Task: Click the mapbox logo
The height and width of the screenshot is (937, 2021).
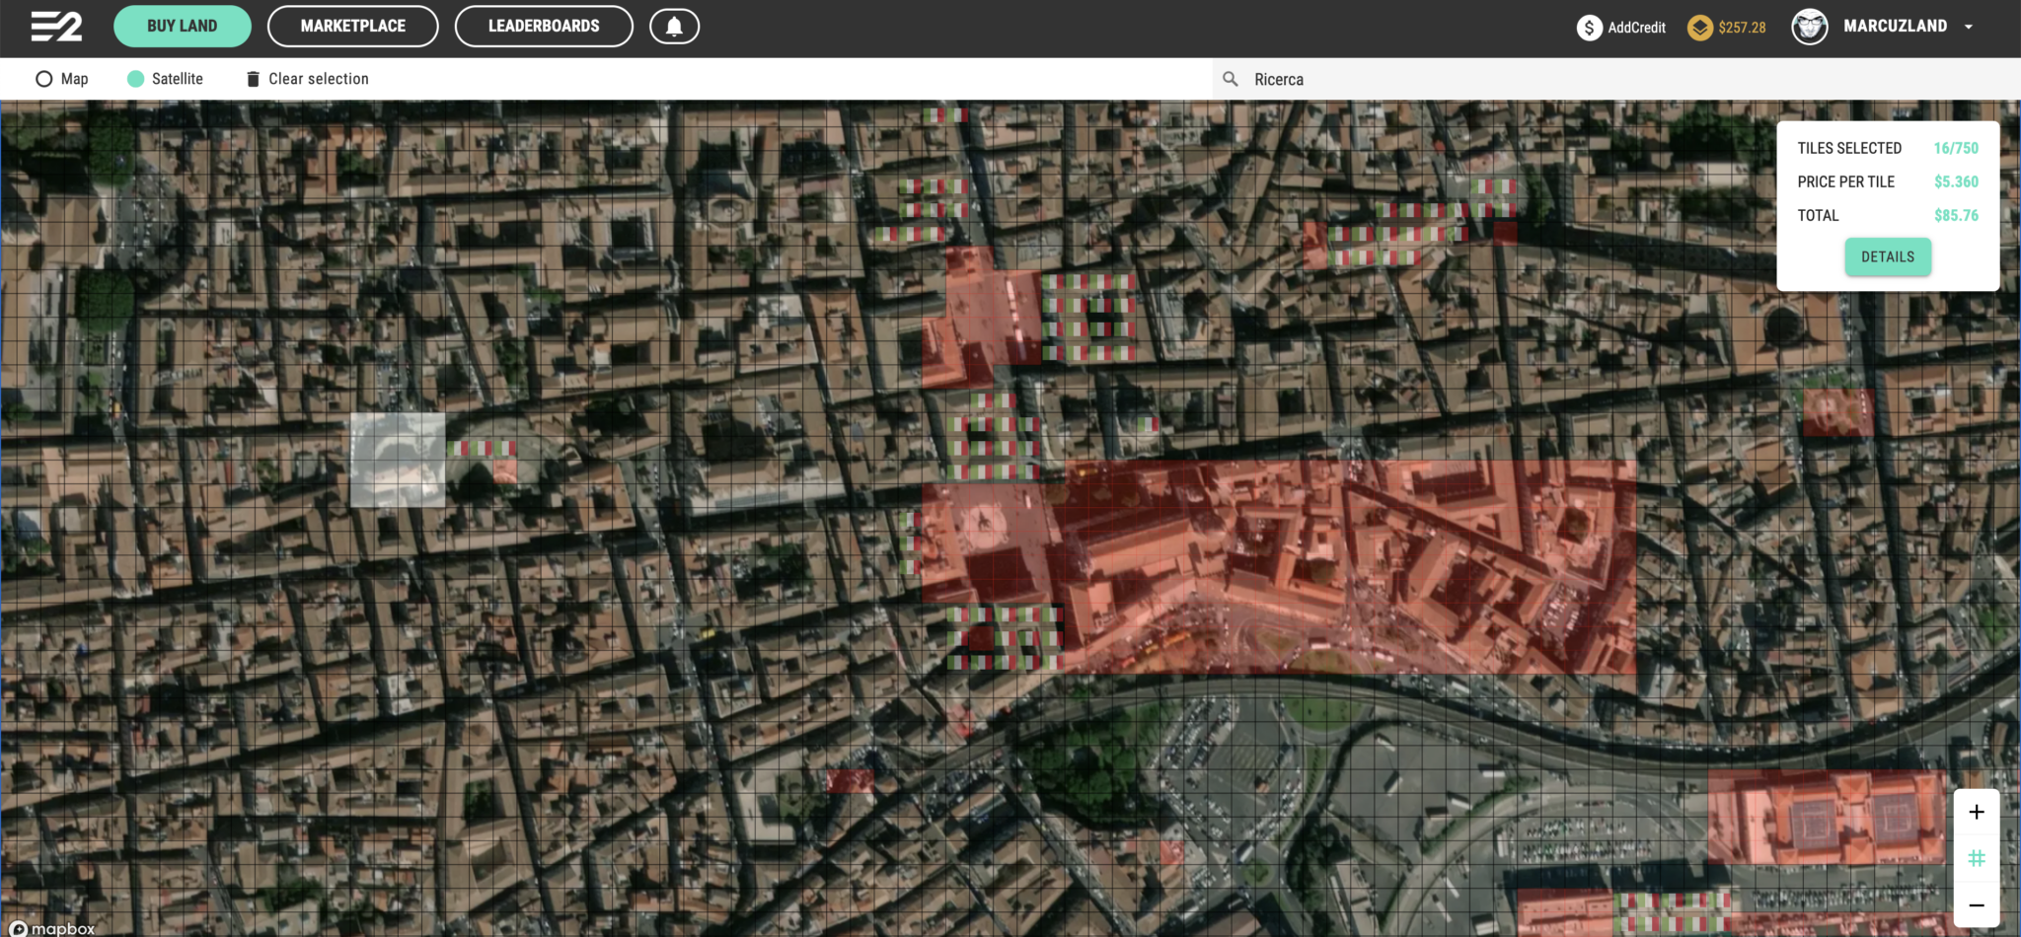Action: [52, 928]
